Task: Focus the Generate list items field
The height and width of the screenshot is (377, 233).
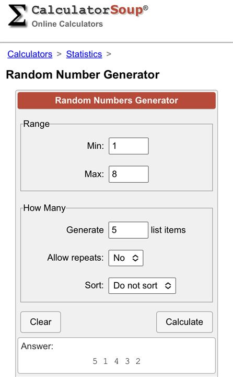Action: tap(129, 230)
